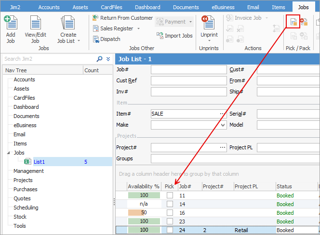Click the 100 availability bar for job 23

(x=144, y=222)
